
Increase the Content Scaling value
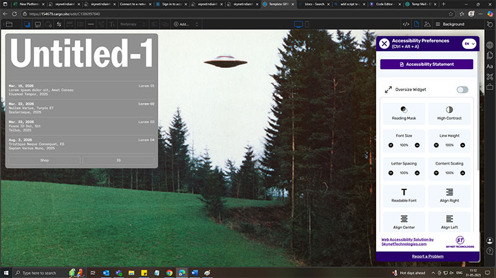click(463, 173)
